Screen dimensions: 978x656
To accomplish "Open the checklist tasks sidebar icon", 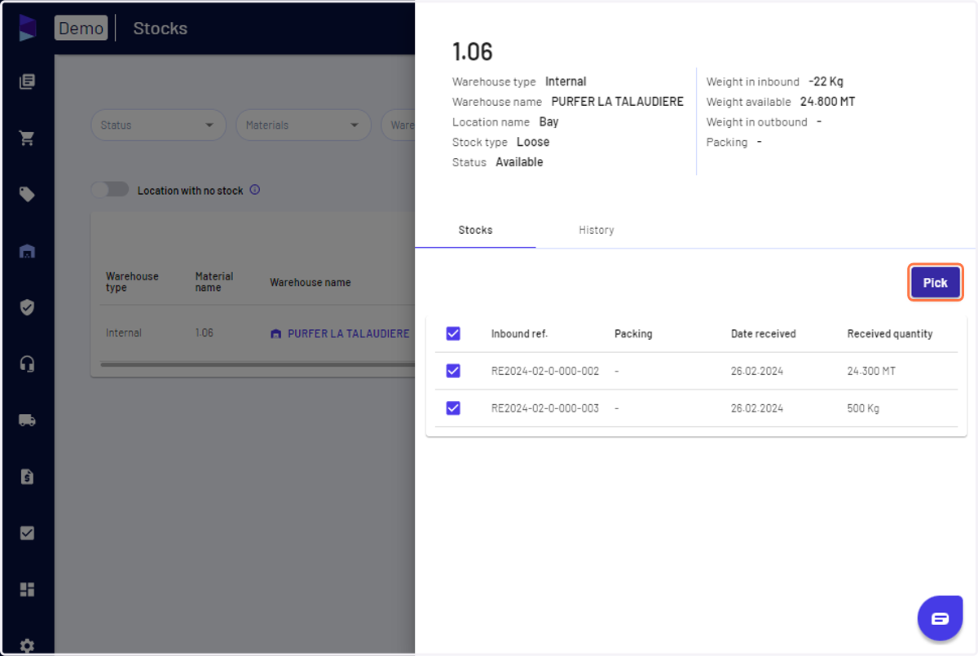I will click(27, 533).
